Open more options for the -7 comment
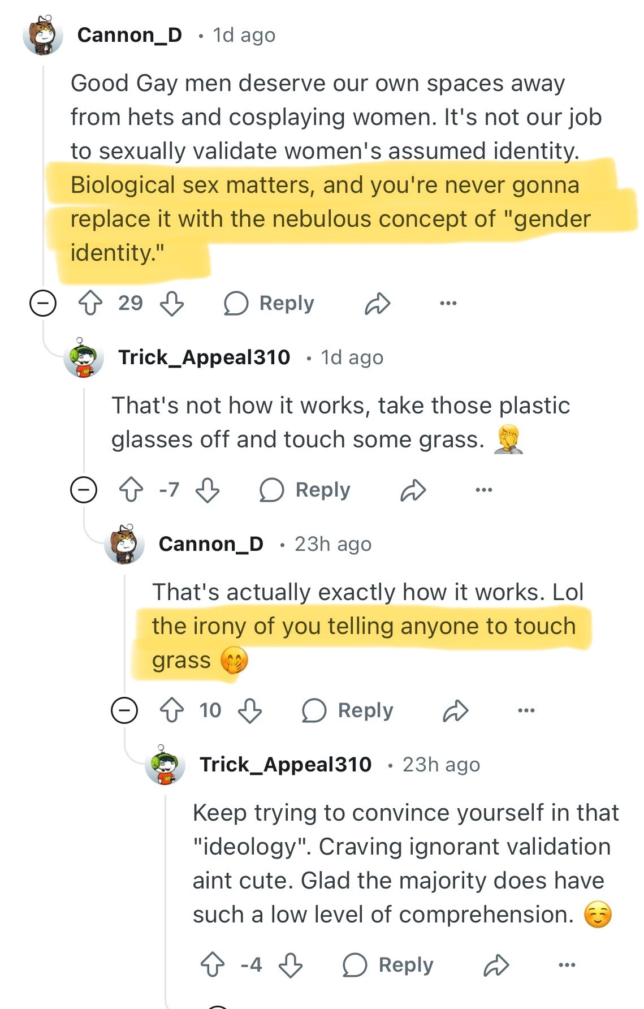 point(484,490)
